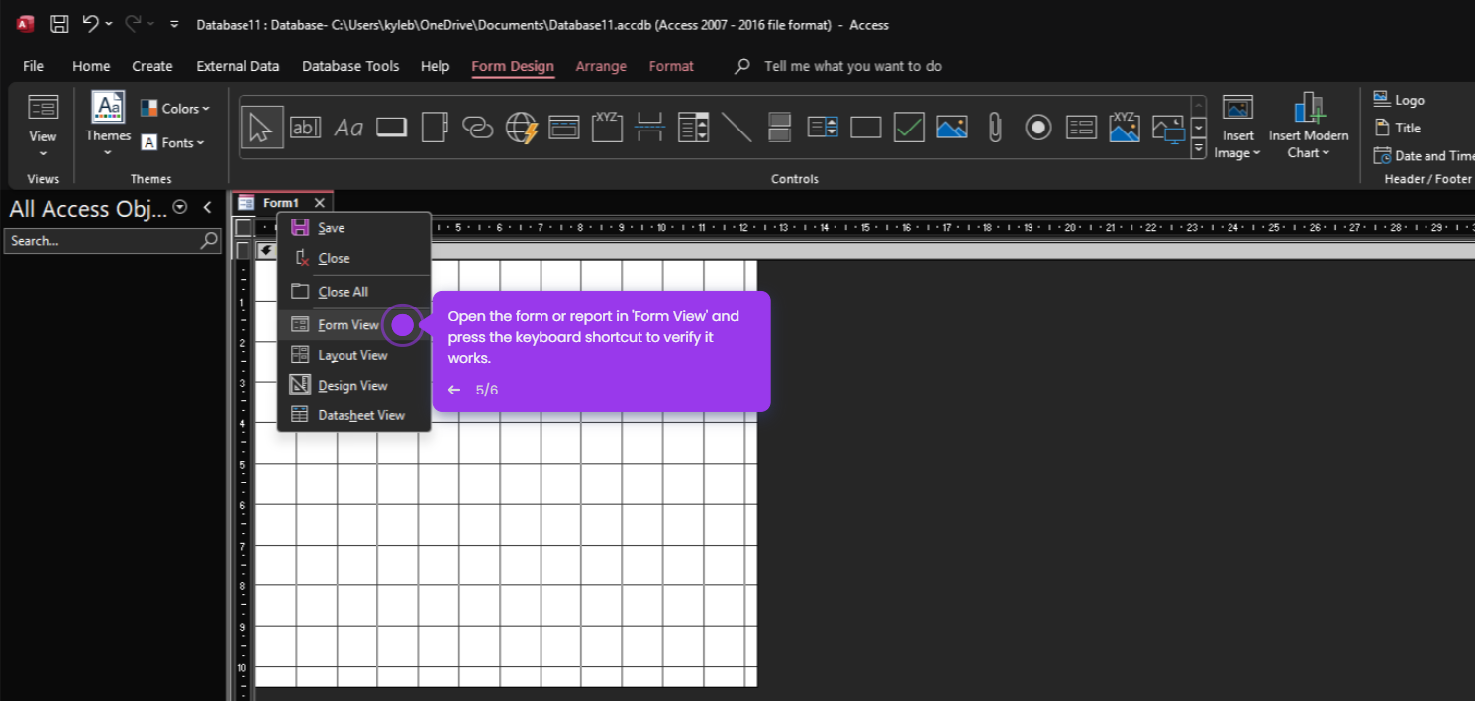1475x701 pixels.
Task: Open the Fonts dropdown in Themes
Action: 172,142
